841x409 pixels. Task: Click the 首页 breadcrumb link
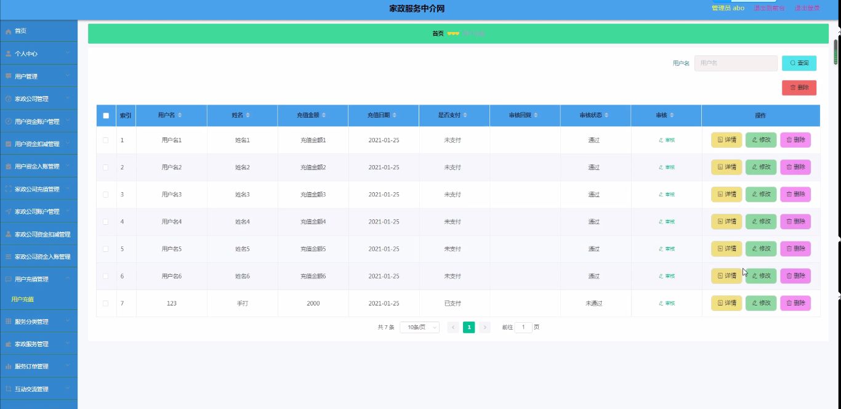(x=438, y=33)
